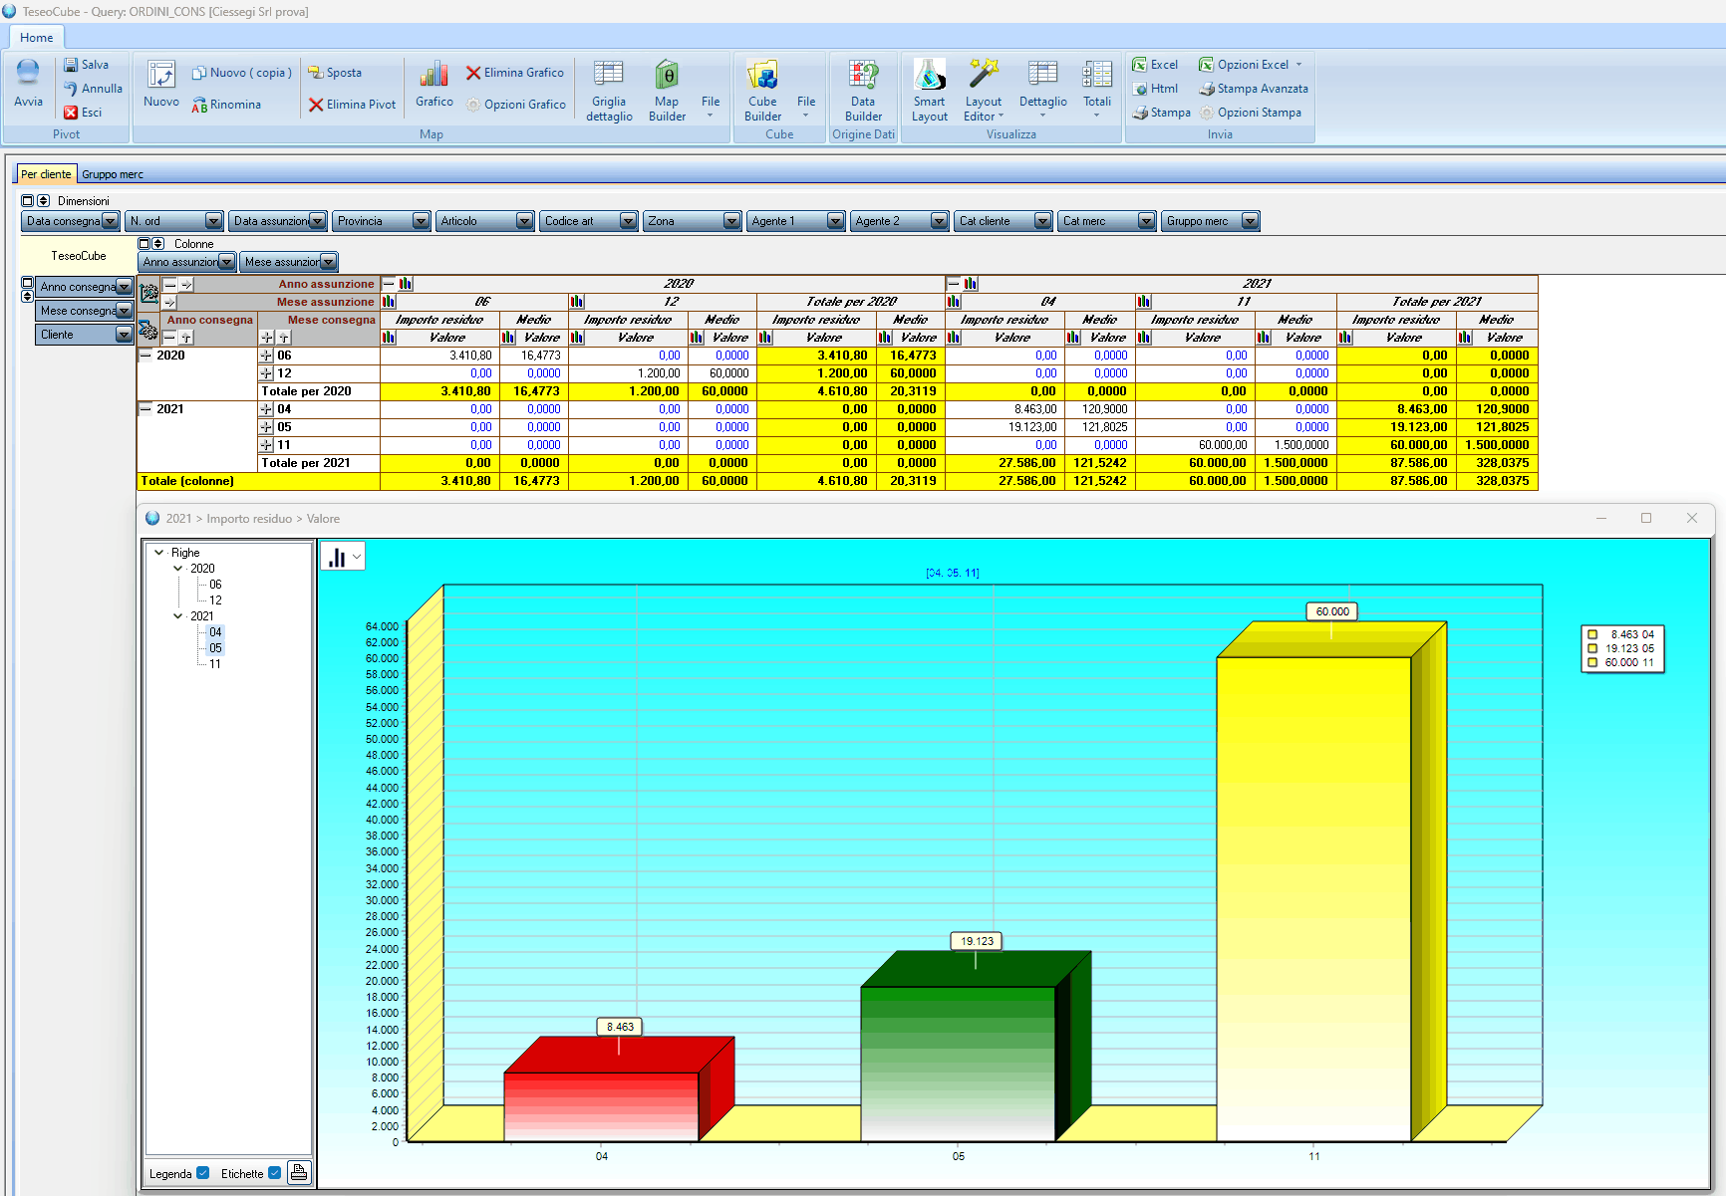Screen dimensions: 1726x1196
Task: Switch to the Home ribbon tab
Action: [x=36, y=38]
